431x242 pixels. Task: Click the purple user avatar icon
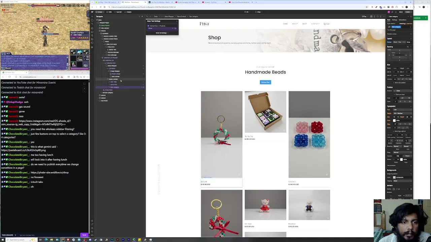point(389,12)
